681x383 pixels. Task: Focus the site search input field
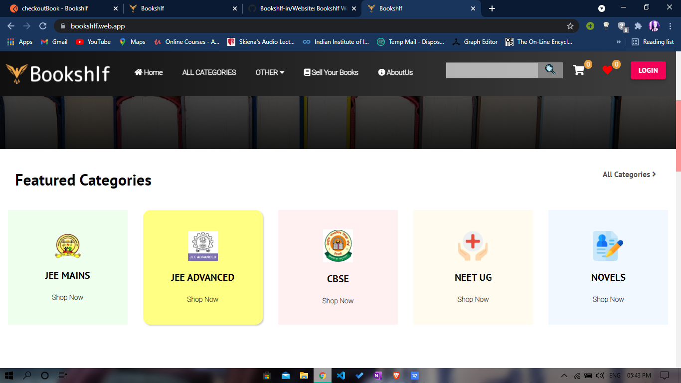pyautogui.click(x=492, y=70)
